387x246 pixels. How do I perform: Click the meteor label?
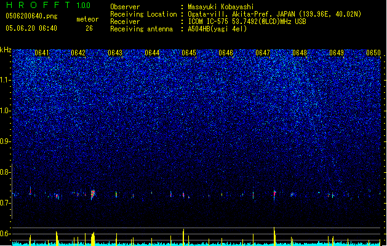(87, 19)
